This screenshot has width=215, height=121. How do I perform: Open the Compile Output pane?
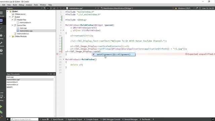coord(91,119)
